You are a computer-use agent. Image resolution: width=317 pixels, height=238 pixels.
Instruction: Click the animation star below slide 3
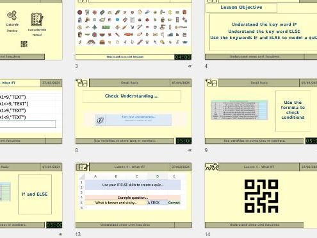coord(190,66)
